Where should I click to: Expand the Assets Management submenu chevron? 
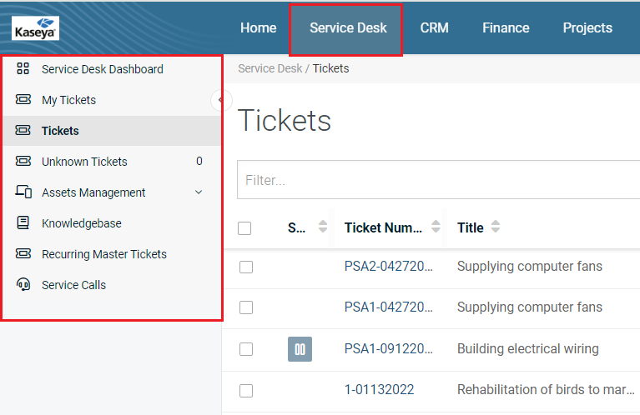(x=199, y=192)
